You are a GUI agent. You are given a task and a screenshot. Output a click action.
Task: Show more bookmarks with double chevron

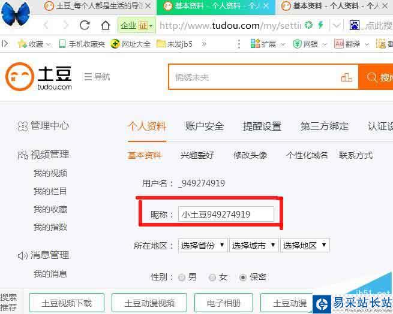click(x=204, y=44)
